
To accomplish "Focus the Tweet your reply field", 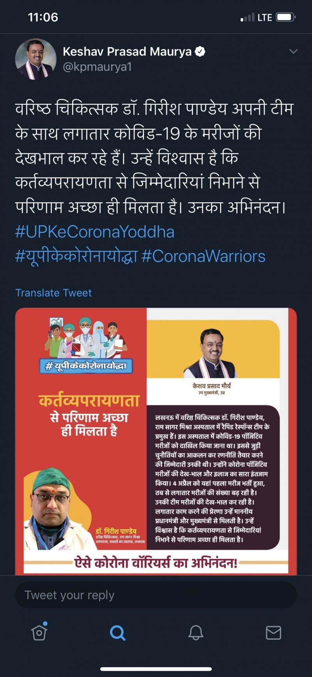I will tap(156, 595).
